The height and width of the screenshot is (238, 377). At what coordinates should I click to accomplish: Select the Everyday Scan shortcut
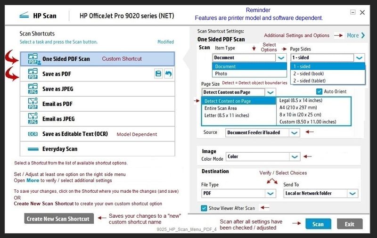pos(98,149)
